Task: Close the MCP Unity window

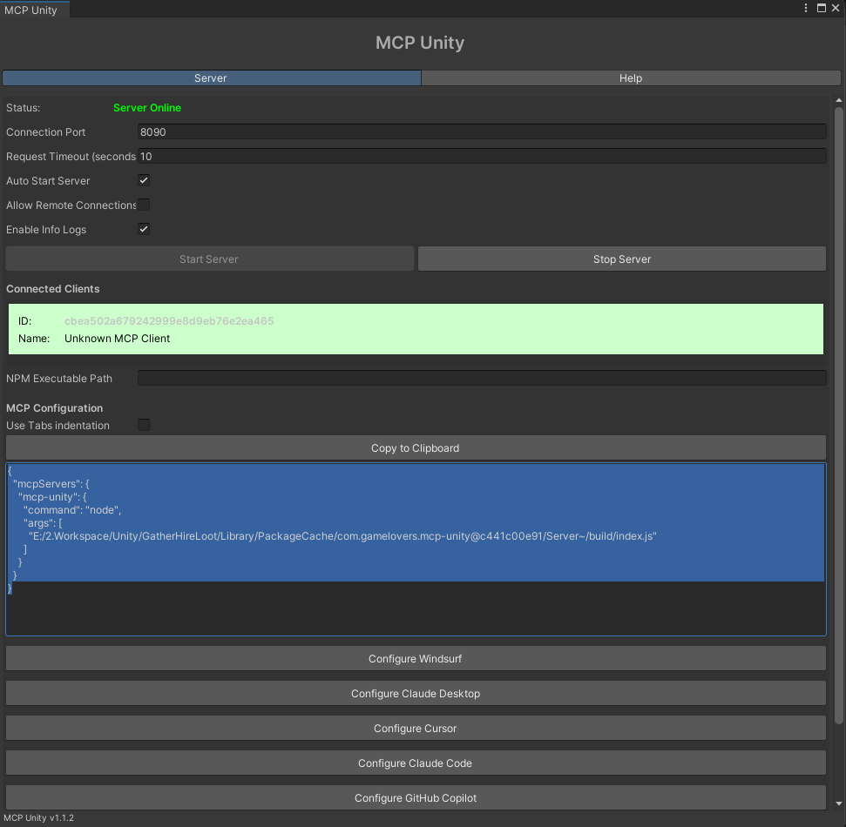Action: click(836, 8)
